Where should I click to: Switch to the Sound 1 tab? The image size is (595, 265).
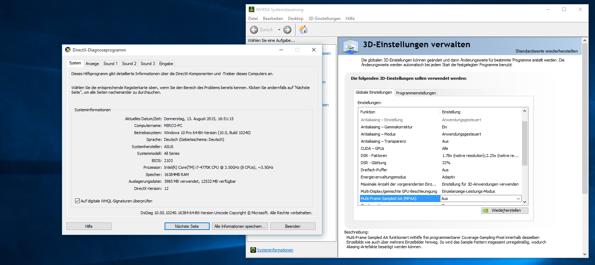point(110,64)
